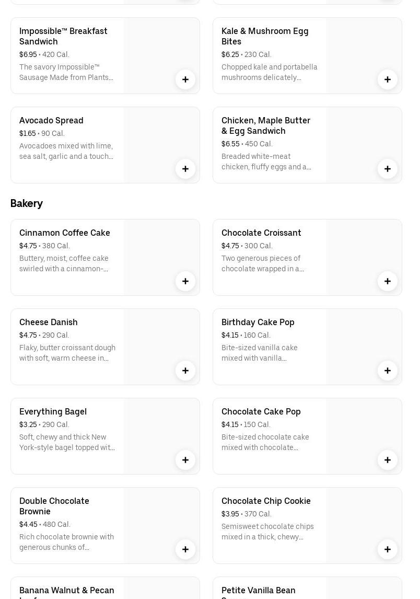Image resolution: width=420 pixels, height=599 pixels.
Task: Open Everything Bagel item name
Action: click(53, 412)
